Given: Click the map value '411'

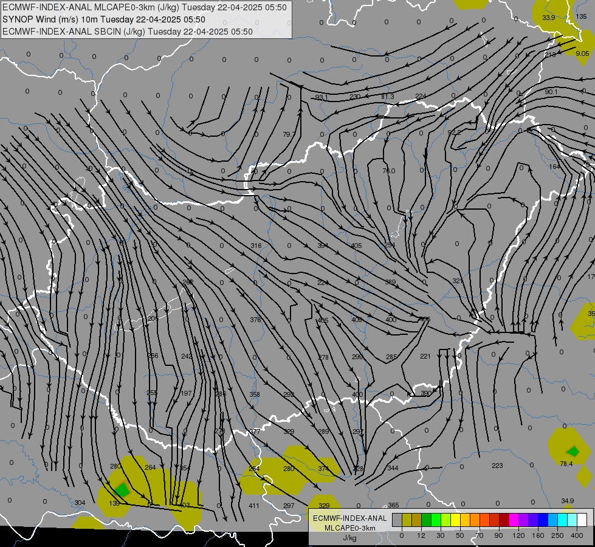Looking at the screenshot, I should point(254,506).
